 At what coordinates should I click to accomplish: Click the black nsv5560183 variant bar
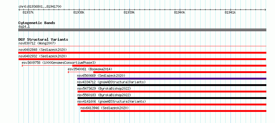click(172, 98)
